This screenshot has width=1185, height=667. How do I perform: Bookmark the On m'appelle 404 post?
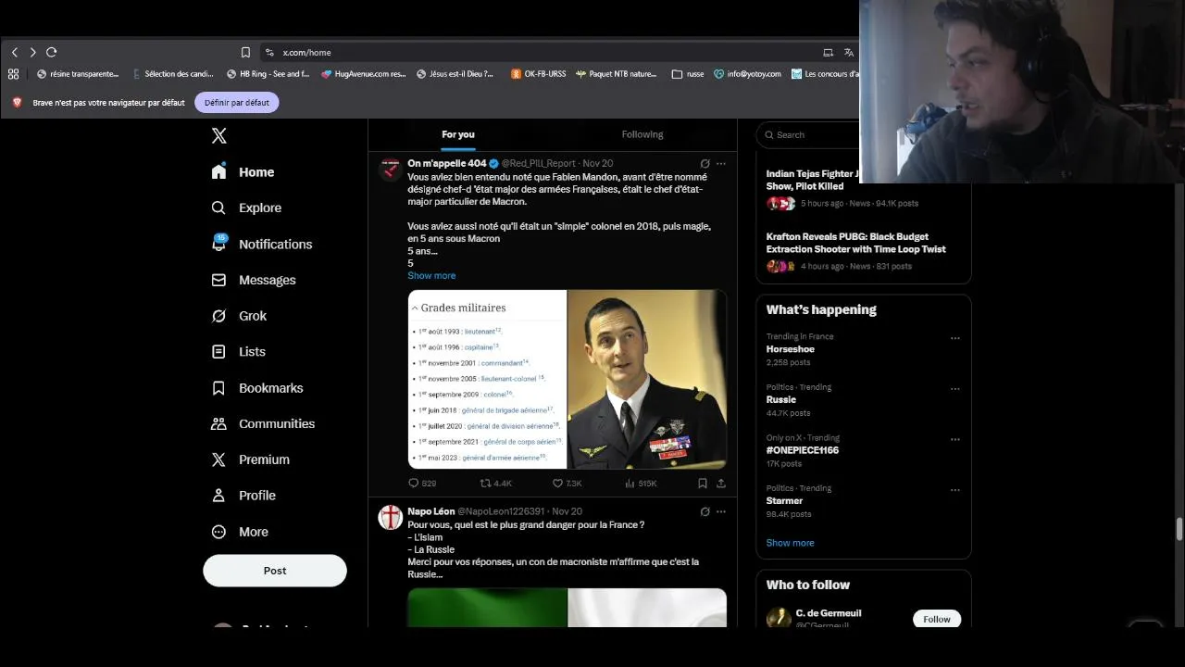coord(703,484)
